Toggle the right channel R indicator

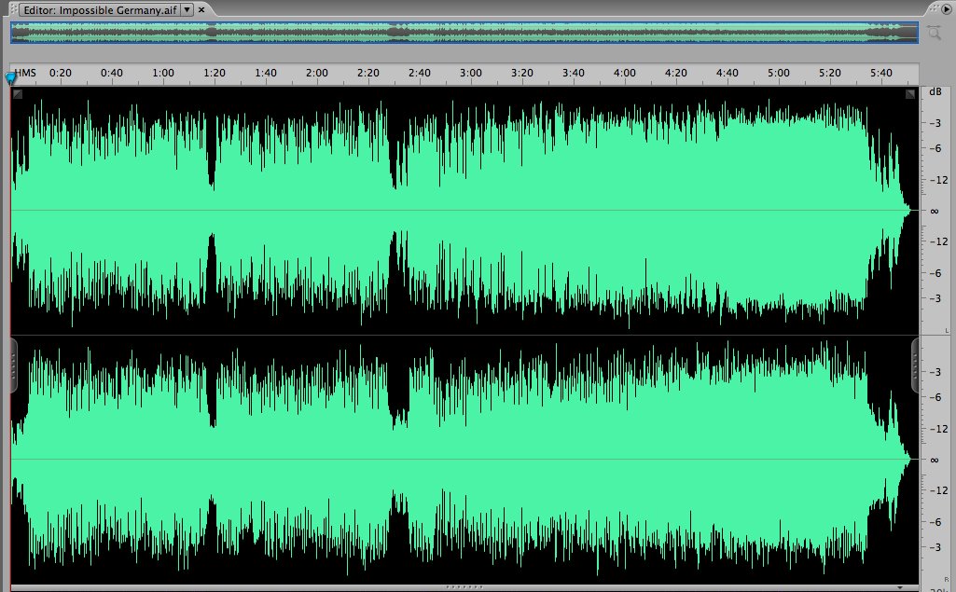click(x=947, y=579)
